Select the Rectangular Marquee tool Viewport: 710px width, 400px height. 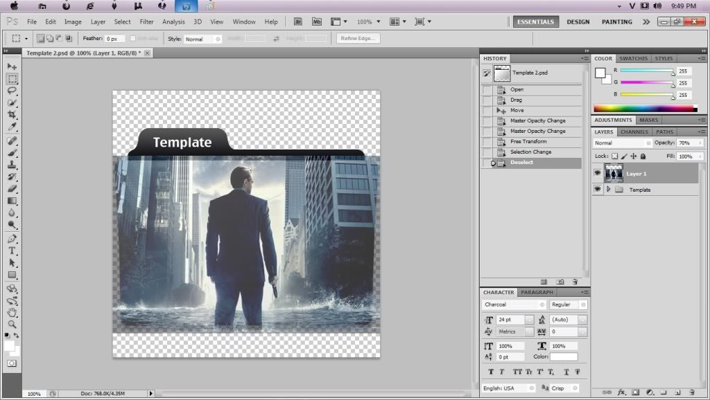pyautogui.click(x=12, y=79)
